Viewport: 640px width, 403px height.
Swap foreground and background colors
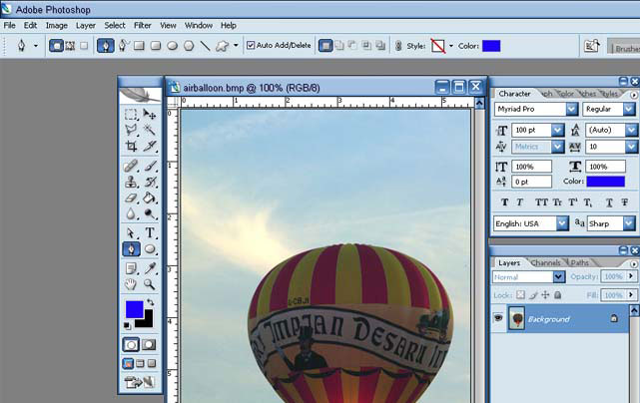(x=151, y=302)
